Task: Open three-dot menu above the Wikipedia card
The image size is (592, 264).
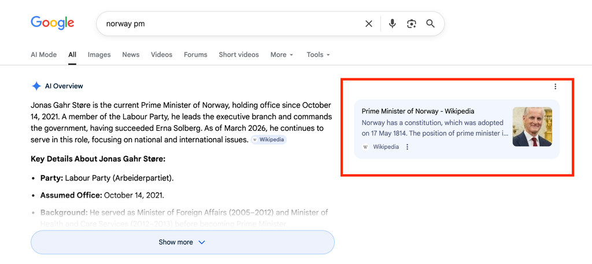Action: click(x=555, y=86)
